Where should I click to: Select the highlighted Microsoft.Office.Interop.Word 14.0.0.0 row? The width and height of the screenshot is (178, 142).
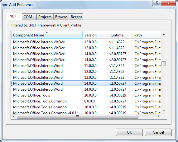click(86, 83)
